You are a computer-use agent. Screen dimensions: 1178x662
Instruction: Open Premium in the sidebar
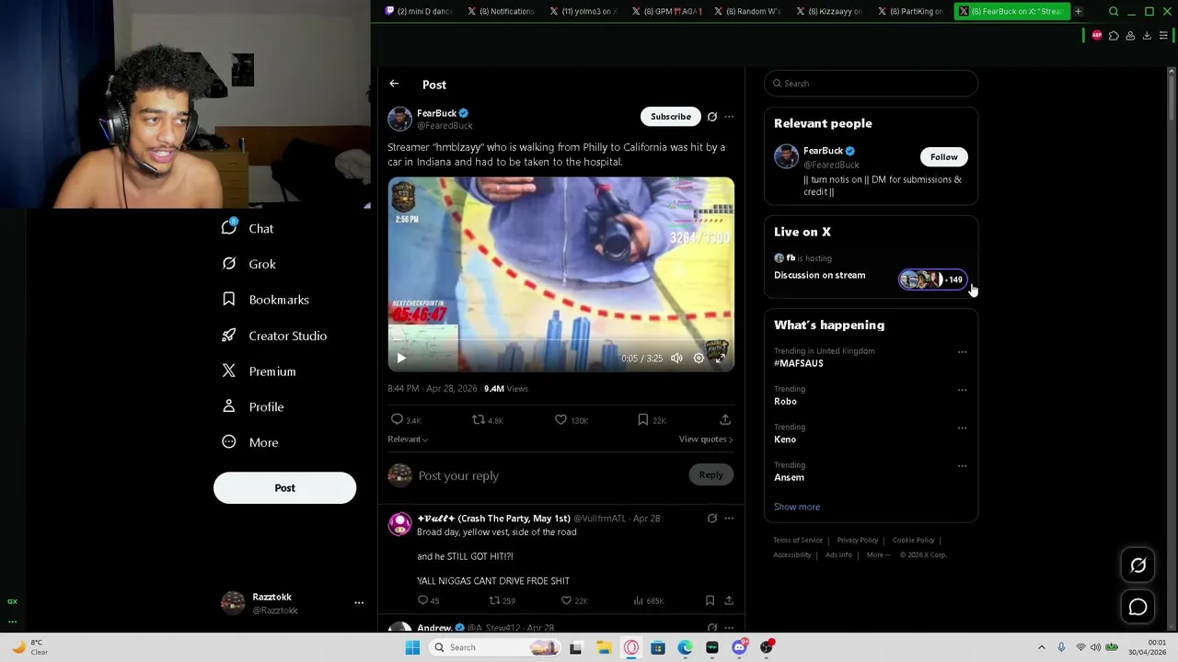[x=259, y=371]
